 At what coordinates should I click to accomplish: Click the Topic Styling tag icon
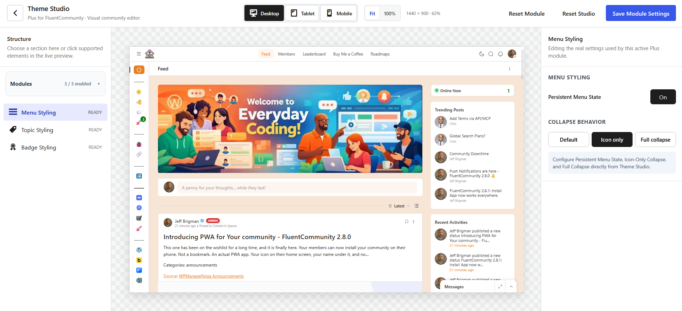pos(13,130)
